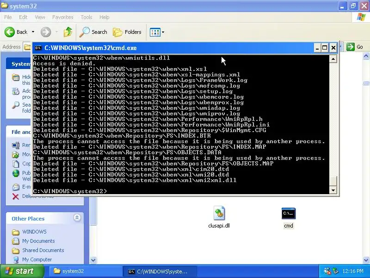The height and width of the screenshot is (278, 370).
Task: Click the Windows flag logo in menu bar
Action: pos(361,17)
